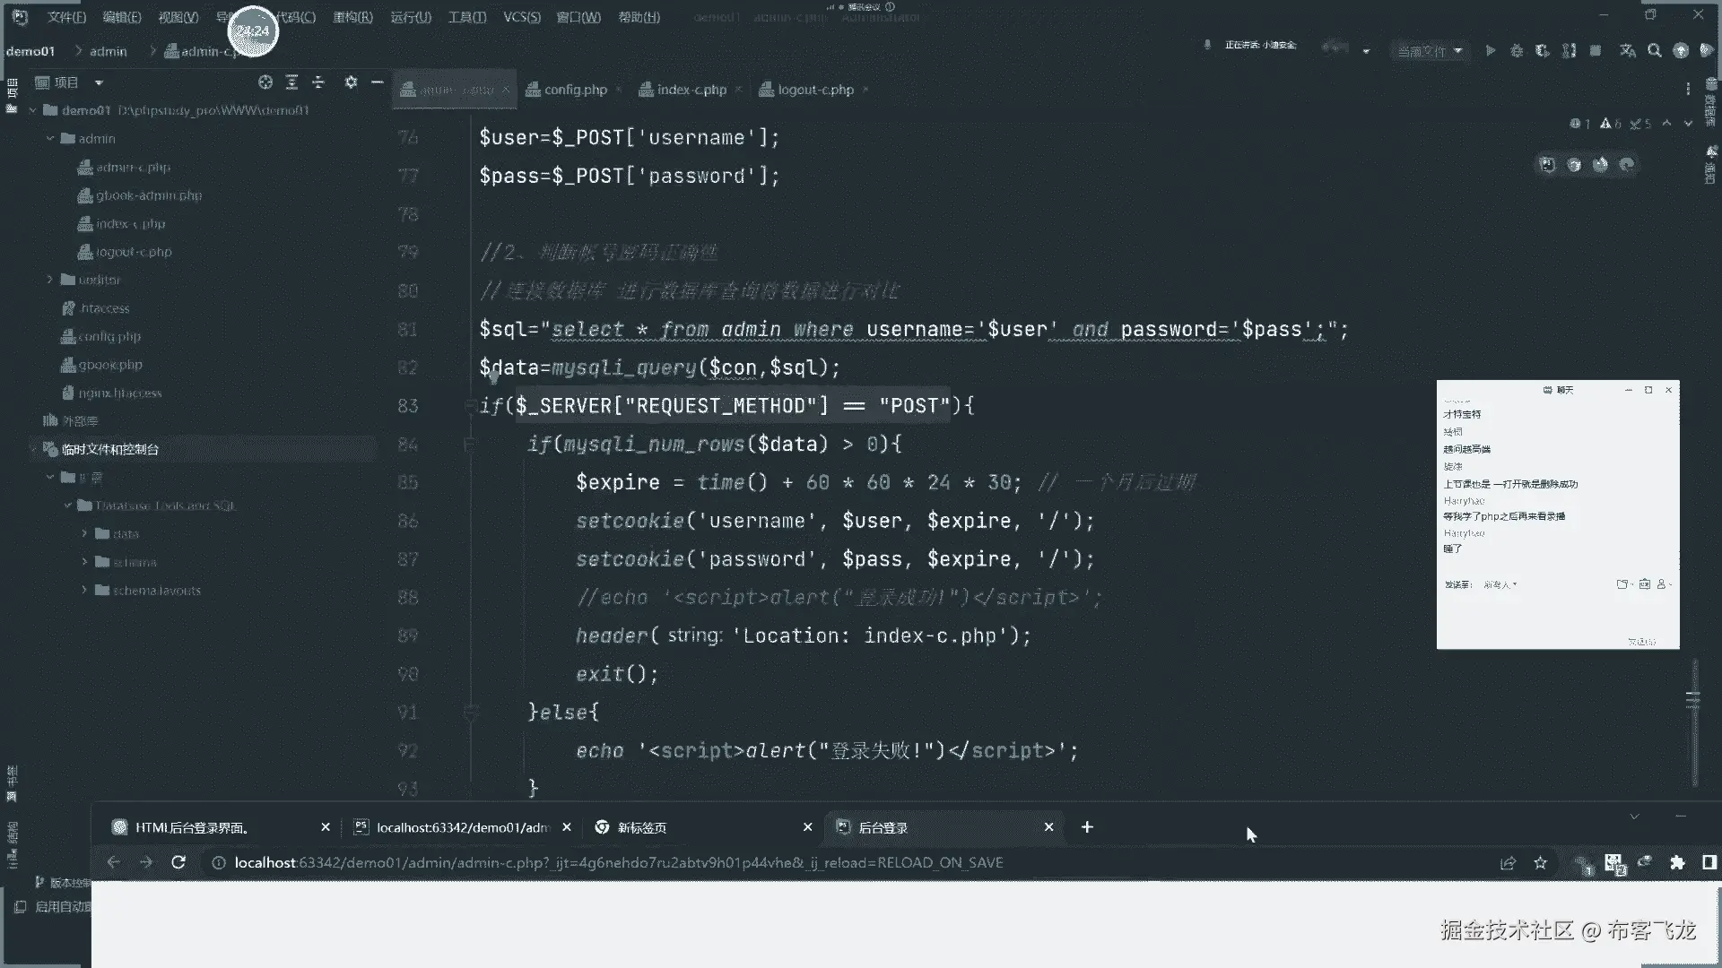Open the 项目 view dropdown arrow

99,82
